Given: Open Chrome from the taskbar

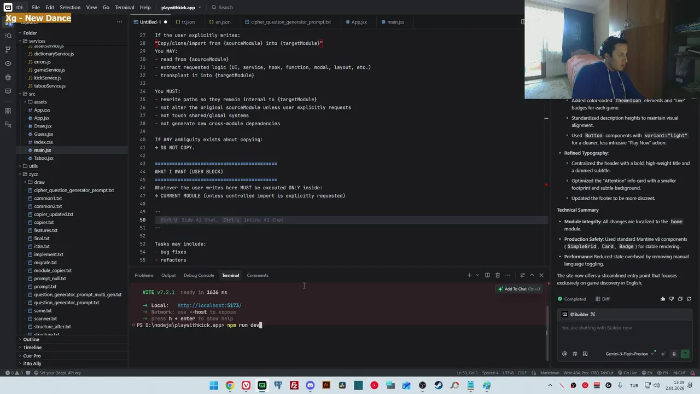Looking at the screenshot, I should point(230,385).
